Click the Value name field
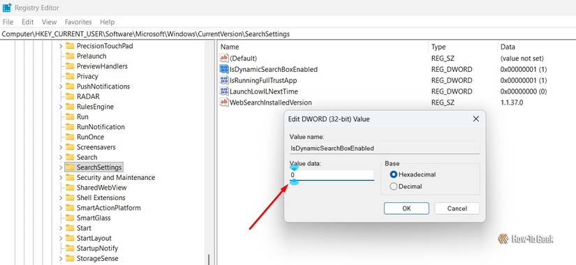The image size is (576, 265). point(384,149)
